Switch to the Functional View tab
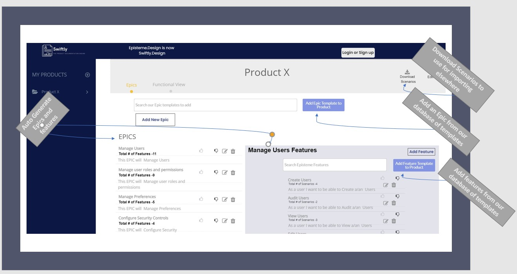This screenshot has height=274, width=517. pyautogui.click(x=169, y=84)
